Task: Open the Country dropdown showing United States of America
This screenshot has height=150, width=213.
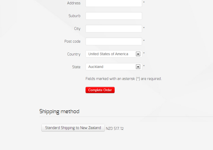Action: (x=110, y=54)
